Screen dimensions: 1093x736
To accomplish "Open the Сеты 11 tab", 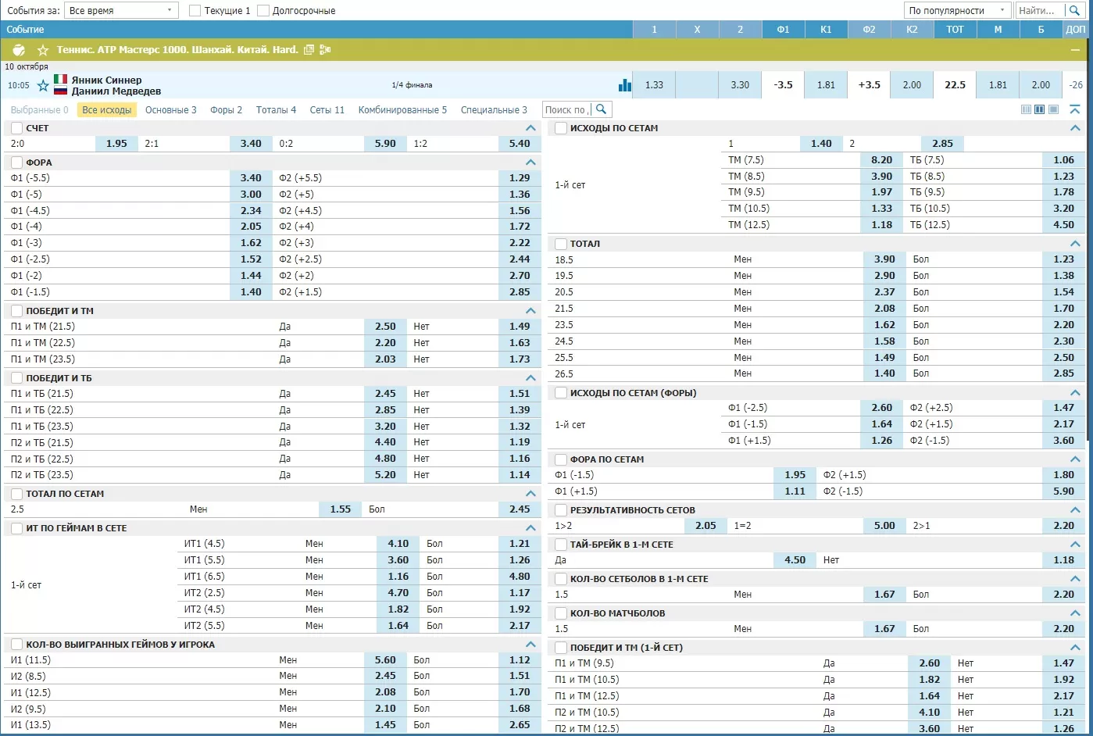I will click(x=327, y=110).
